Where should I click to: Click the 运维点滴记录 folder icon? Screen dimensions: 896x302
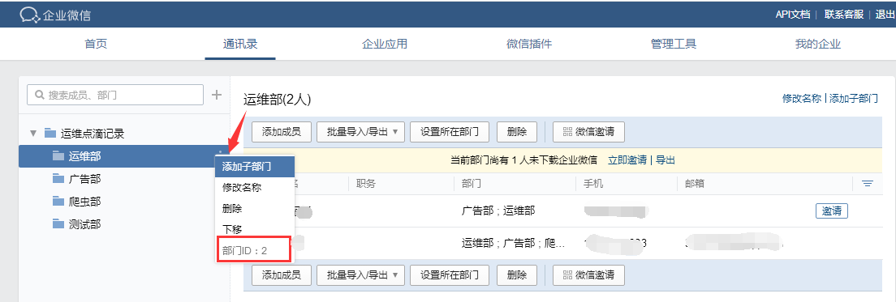pyautogui.click(x=50, y=134)
